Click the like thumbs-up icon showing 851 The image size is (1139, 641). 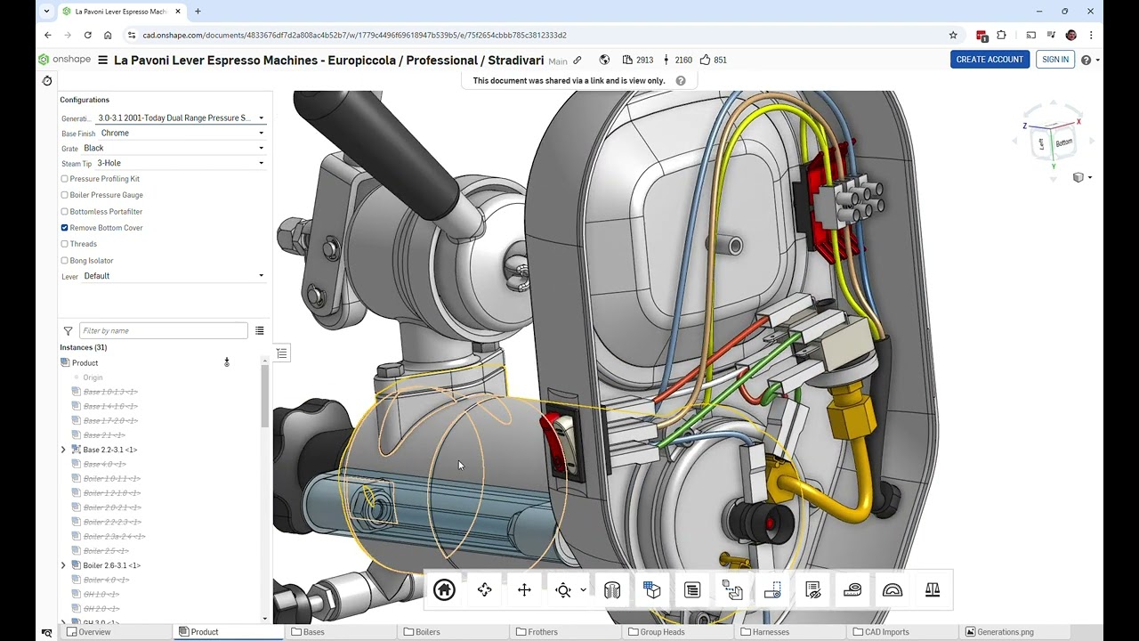click(x=705, y=60)
